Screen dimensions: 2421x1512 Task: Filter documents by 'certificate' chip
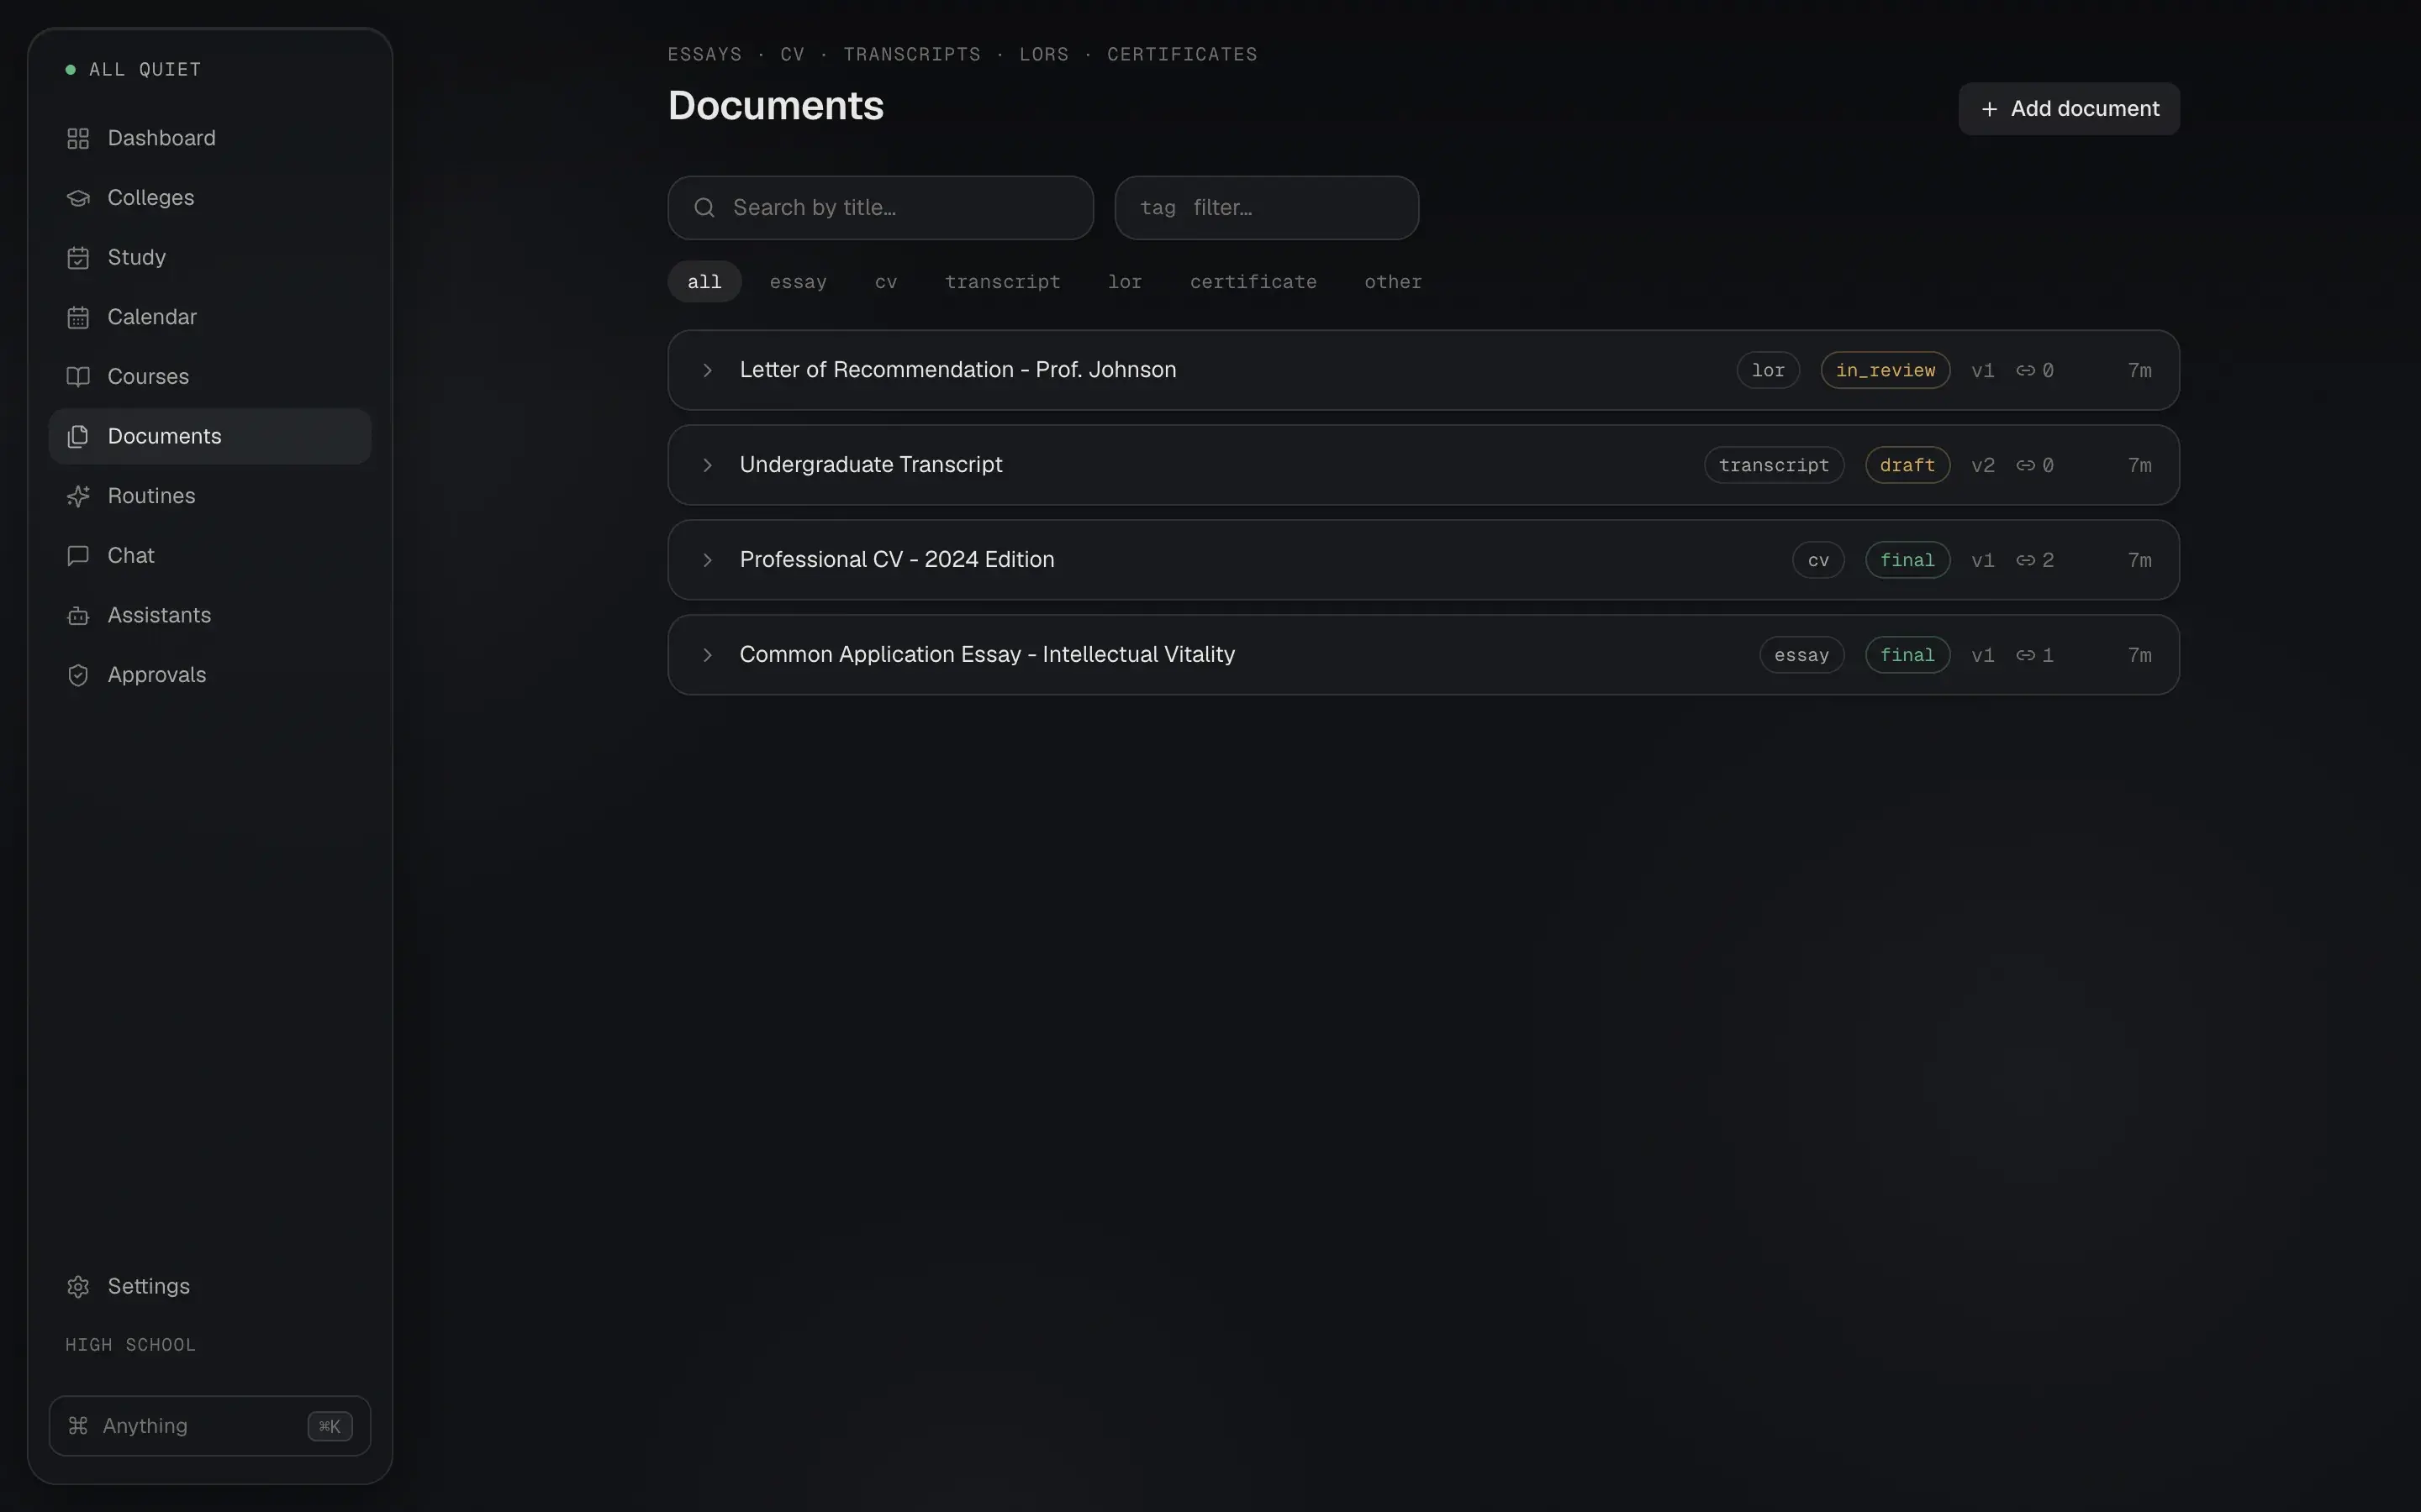[x=1253, y=282]
